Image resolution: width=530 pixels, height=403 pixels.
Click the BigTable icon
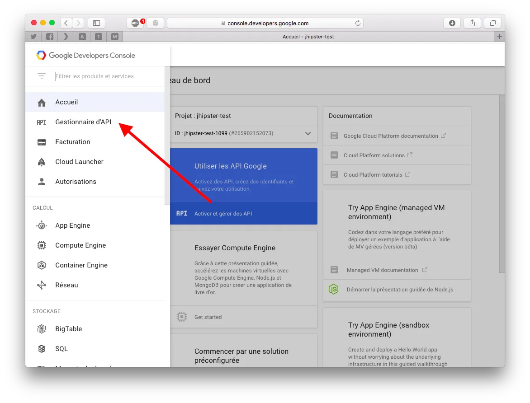tap(42, 329)
